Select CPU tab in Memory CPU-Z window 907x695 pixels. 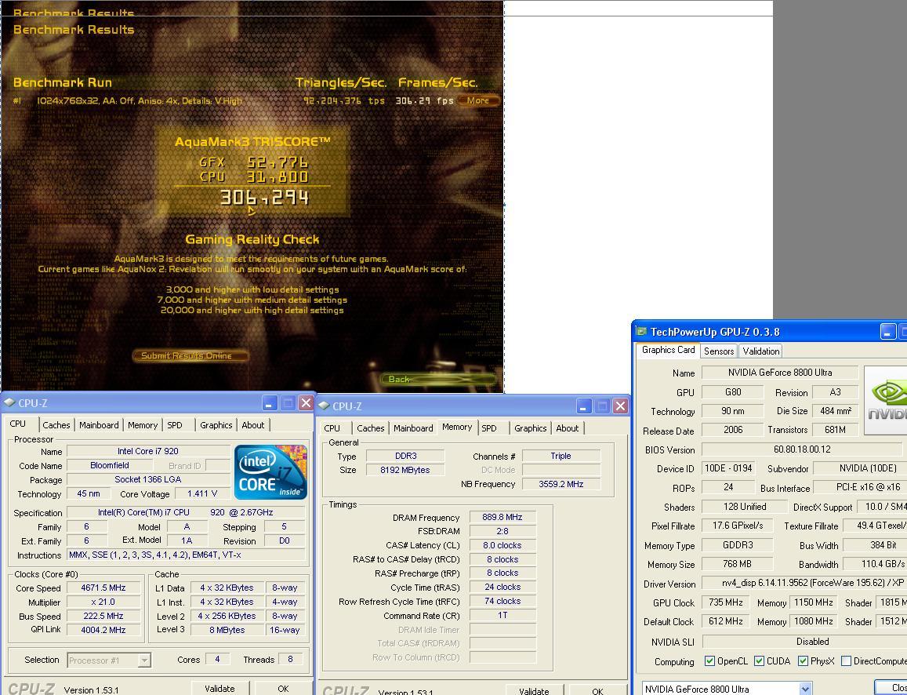pyautogui.click(x=332, y=428)
